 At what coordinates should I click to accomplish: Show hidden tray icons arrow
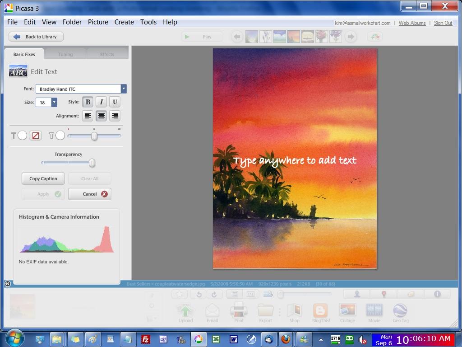coord(321,340)
